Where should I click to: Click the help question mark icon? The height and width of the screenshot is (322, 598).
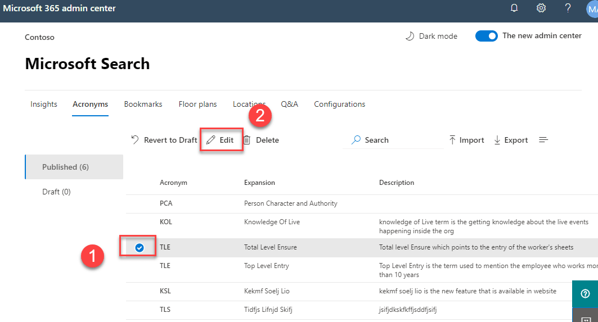[568, 8]
